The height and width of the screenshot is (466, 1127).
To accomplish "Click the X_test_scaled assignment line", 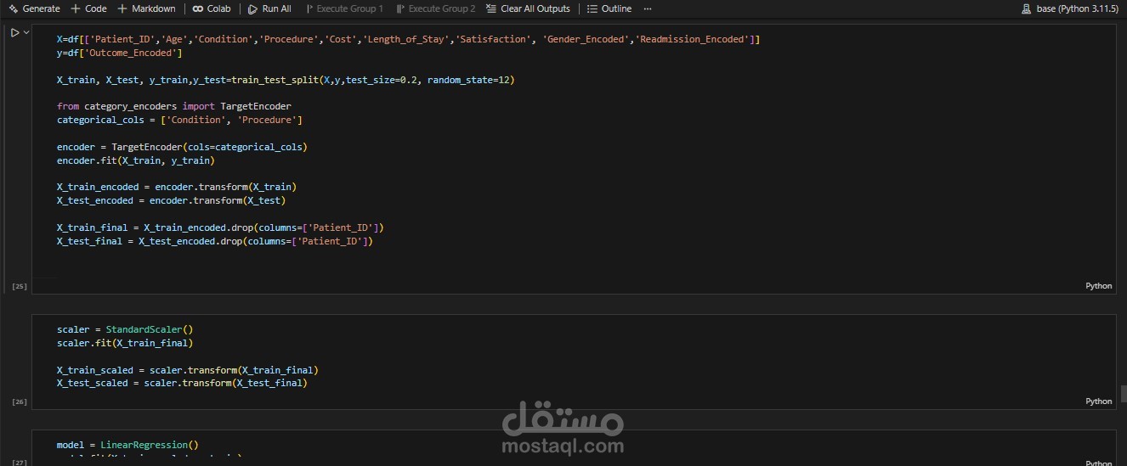I will (x=182, y=383).
